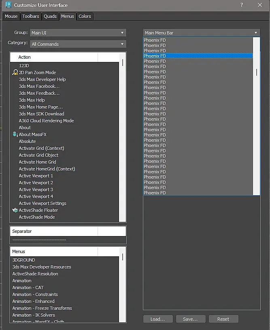The image size is (270, 330).
Task: Expand the Category All Commands dropdown
Action: pyautogui.click(x=78, y=44)
